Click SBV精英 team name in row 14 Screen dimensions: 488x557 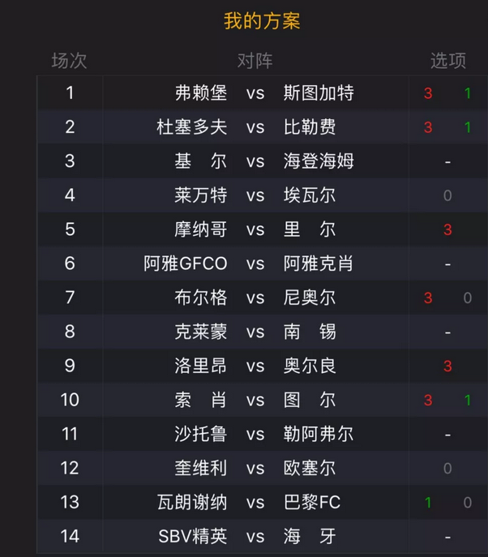click(192, 537)
